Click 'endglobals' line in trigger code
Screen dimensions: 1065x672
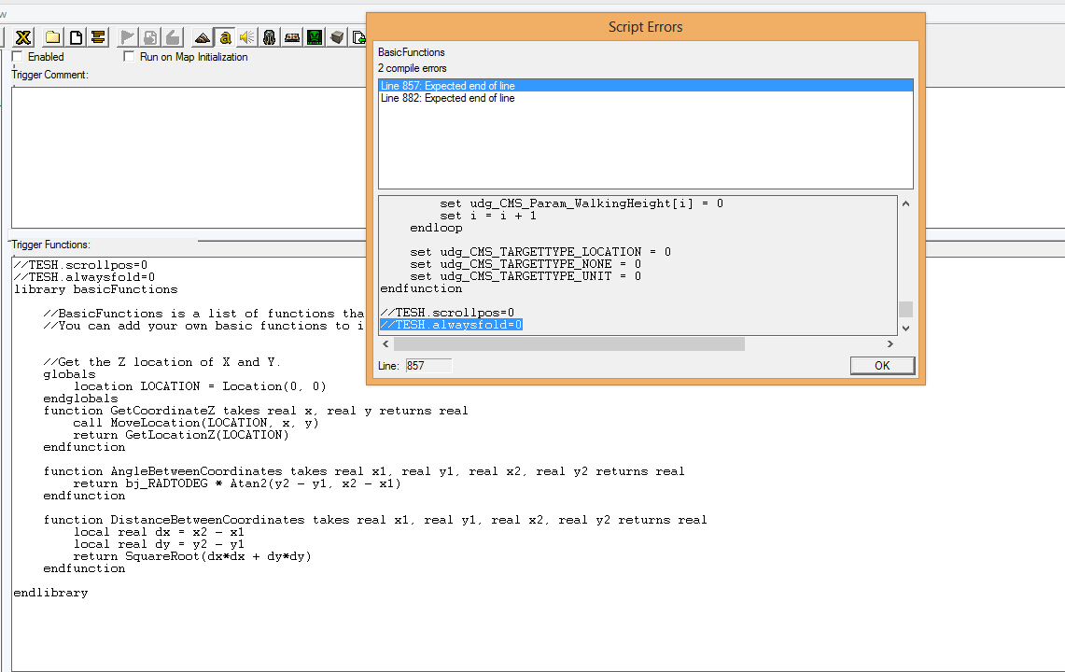click(x=81, y=399)
